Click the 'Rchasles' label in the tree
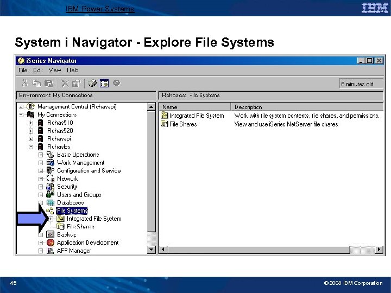 (x=59, y=146)
